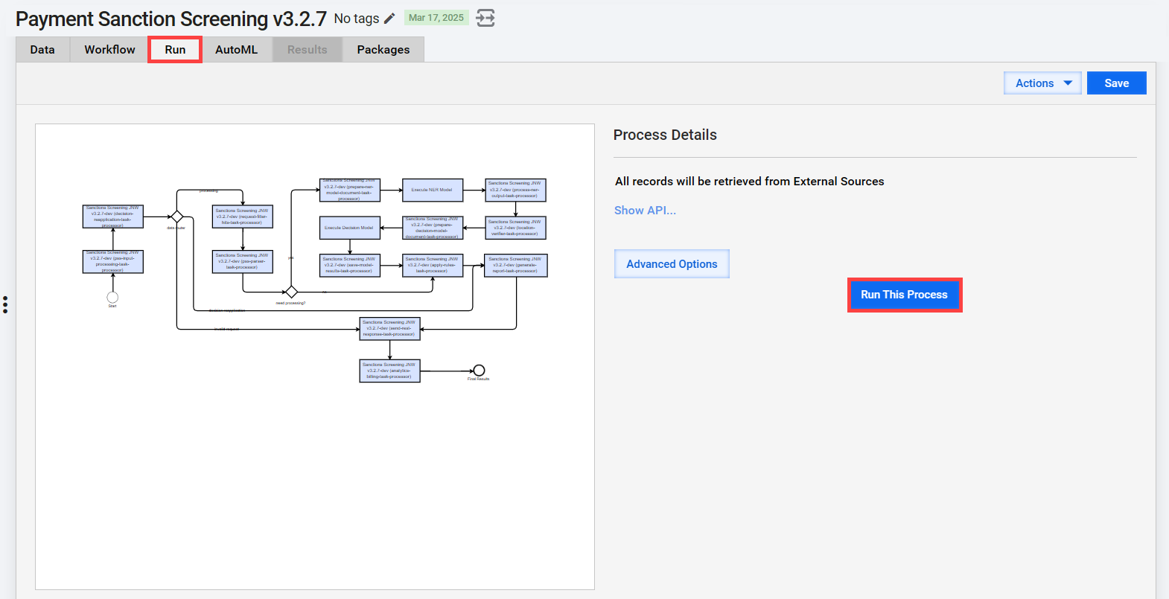Go to the Packages tab
This screenshot has width=1169, height=599.
[383, 50]
